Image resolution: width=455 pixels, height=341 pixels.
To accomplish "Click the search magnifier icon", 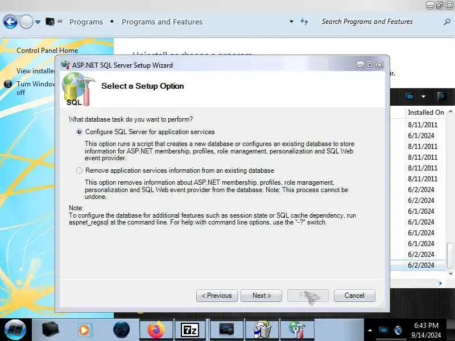I will (447, 22).
